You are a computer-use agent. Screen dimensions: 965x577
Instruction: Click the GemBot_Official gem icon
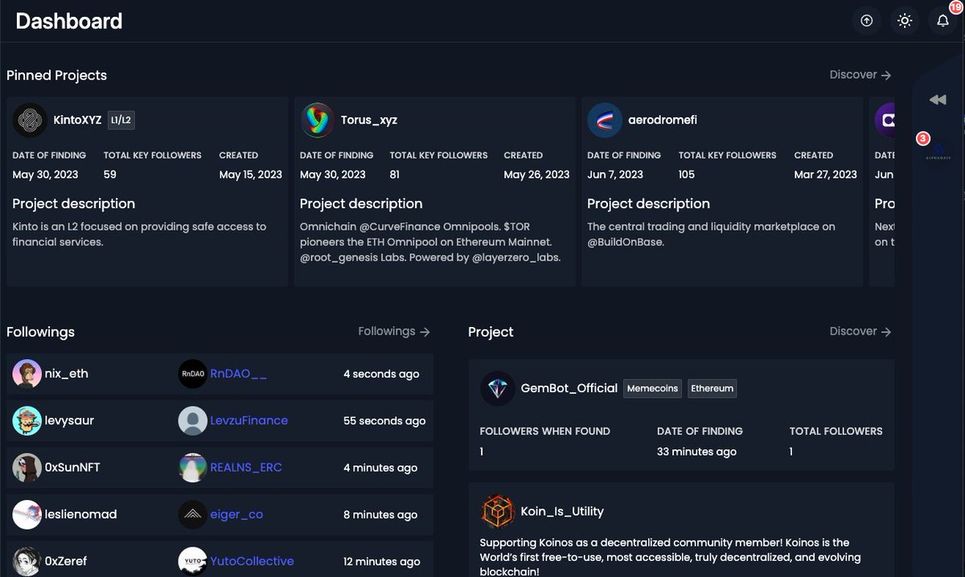[498, 388]
